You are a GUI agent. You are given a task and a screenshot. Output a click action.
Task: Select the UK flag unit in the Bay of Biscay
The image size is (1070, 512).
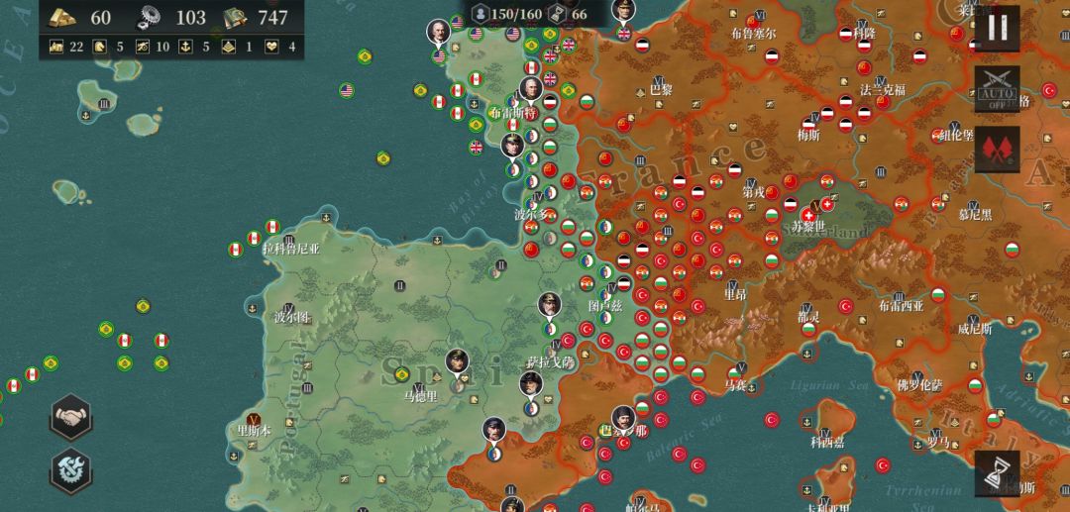[476, 147]
